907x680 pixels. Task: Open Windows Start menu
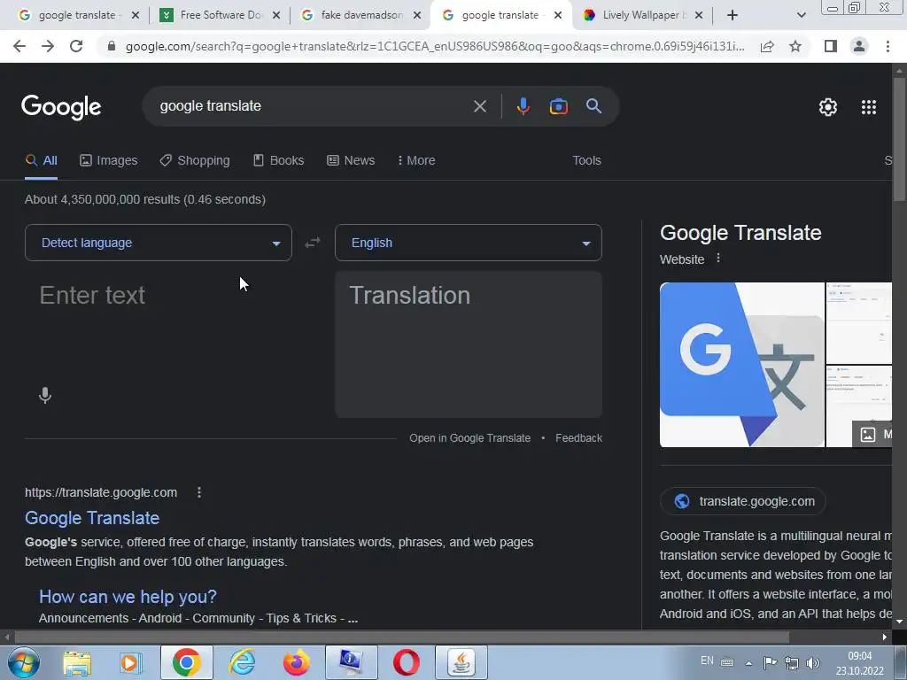[x=23, y=662]
